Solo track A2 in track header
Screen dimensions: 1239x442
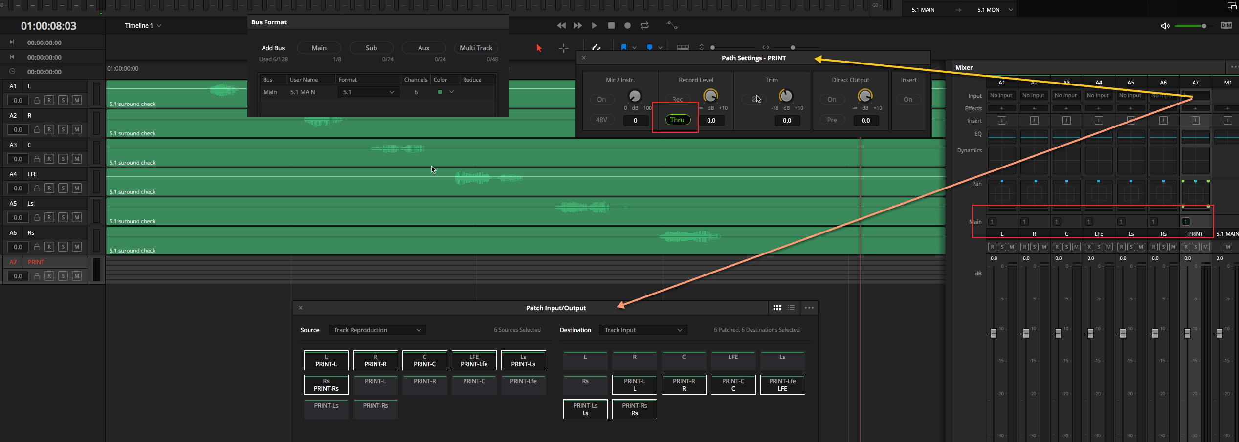coord(63,129)
